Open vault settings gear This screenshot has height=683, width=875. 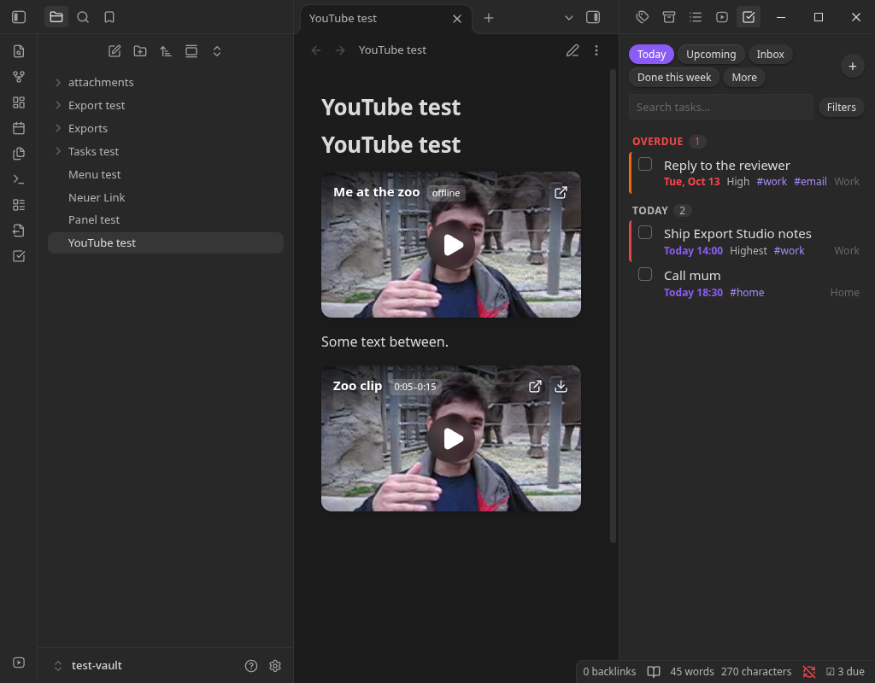275,666
